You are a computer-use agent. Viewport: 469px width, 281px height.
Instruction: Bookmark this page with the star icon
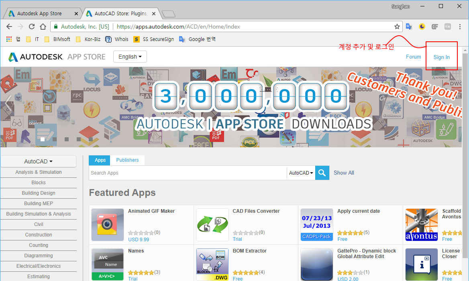[x=397, y=26]
